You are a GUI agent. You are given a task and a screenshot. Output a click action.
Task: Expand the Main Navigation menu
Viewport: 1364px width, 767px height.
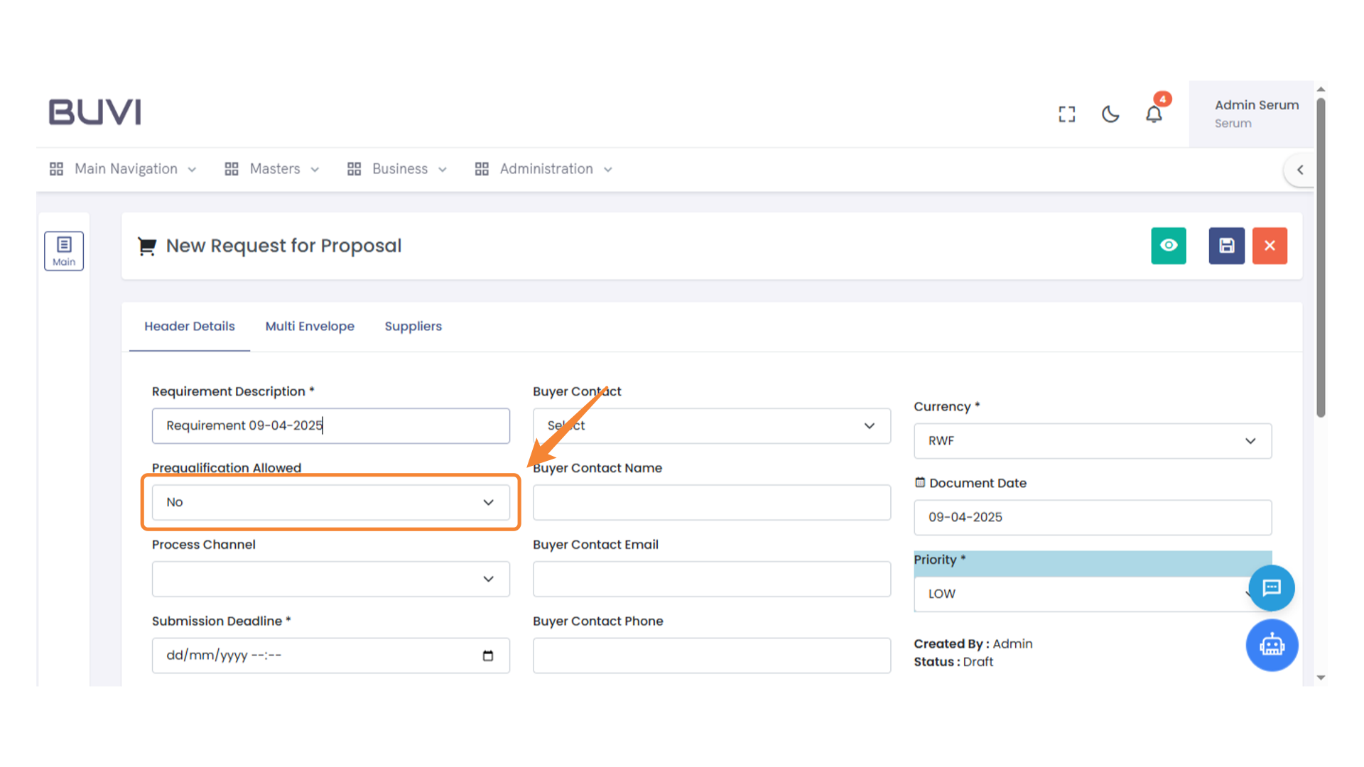123,169
